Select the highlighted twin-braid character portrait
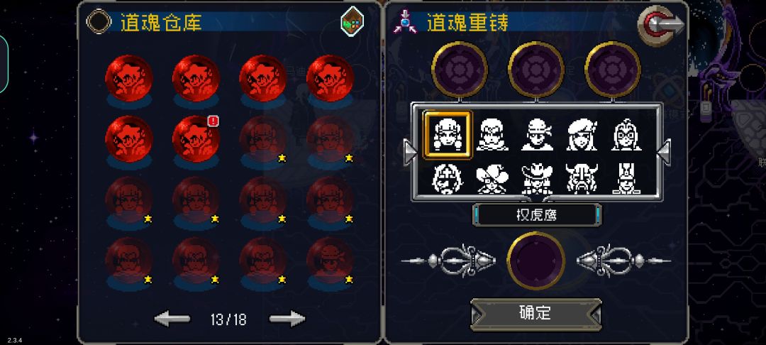 (448, 135)
